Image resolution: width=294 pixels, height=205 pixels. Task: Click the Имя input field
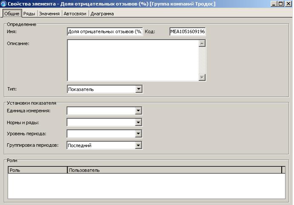pos(105,31)
